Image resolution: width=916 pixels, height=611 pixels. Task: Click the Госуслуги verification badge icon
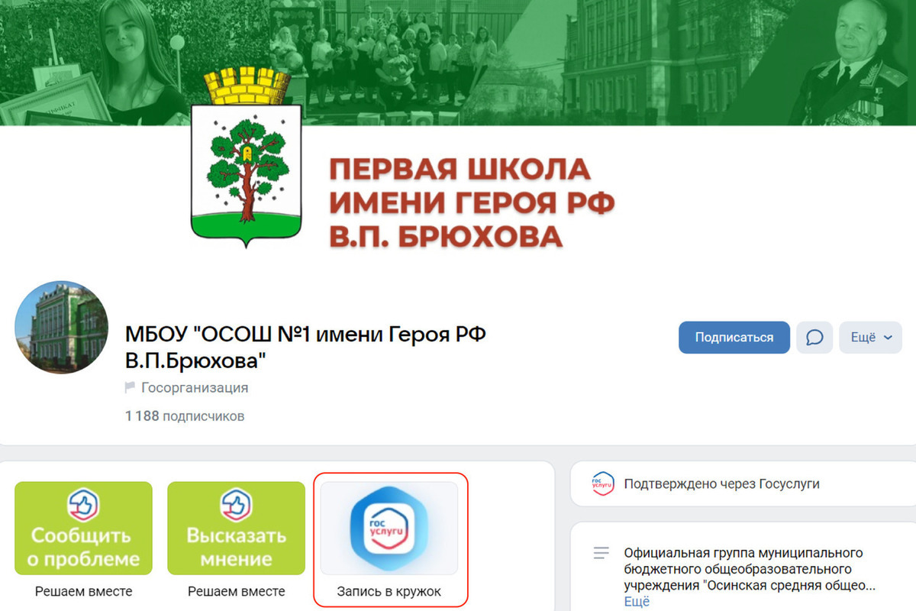pos(603,484)
